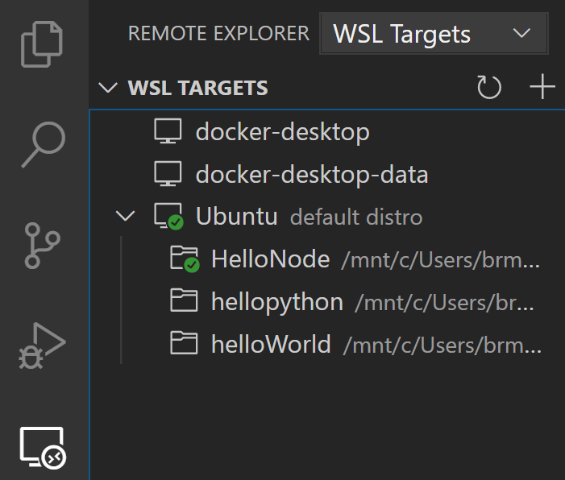Click the HelloNode folder icon

click(185, 259)
